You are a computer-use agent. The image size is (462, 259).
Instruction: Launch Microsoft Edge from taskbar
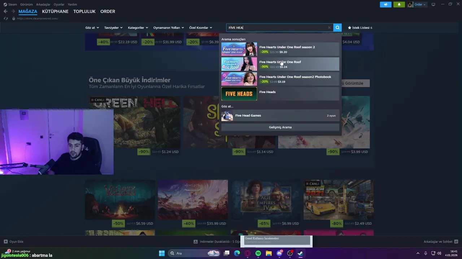pyautogui.click(x=237, y=253)
